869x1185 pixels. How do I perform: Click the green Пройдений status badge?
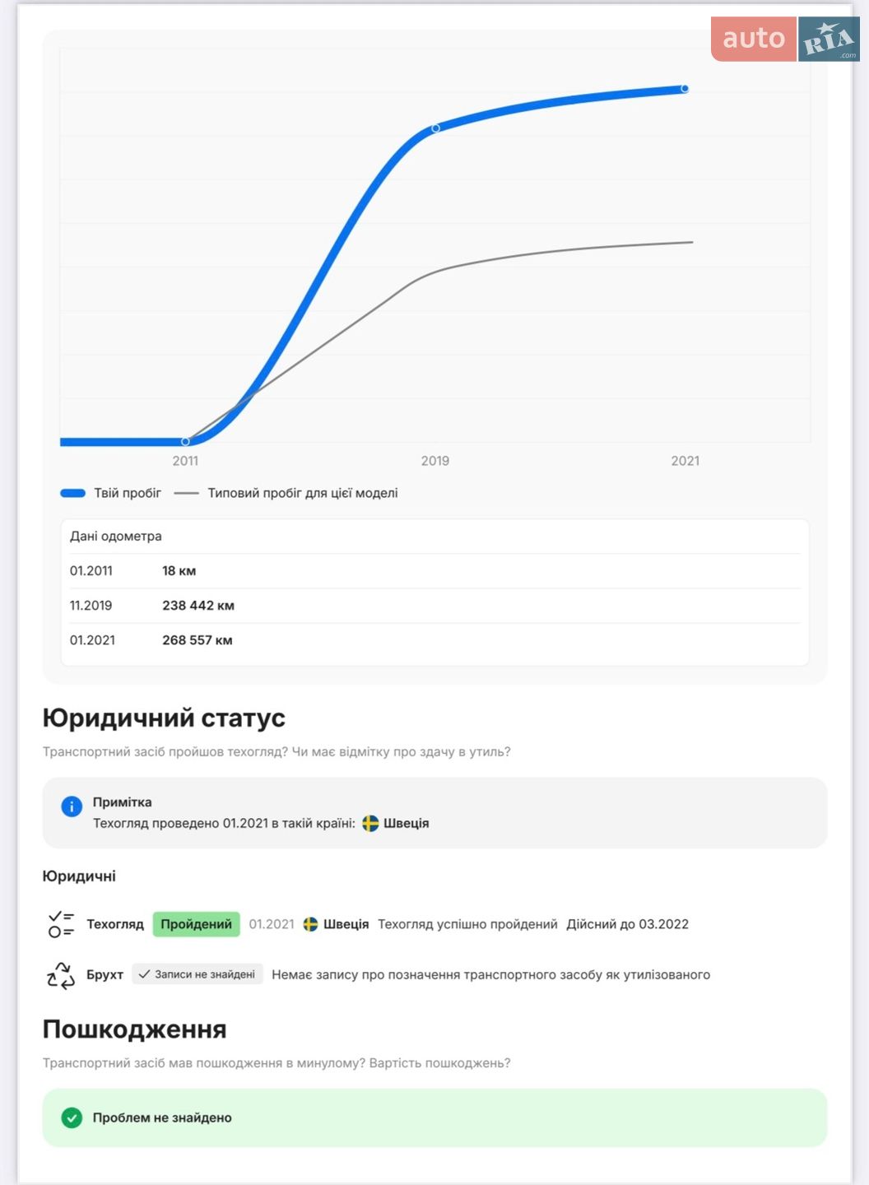(197, 924)
